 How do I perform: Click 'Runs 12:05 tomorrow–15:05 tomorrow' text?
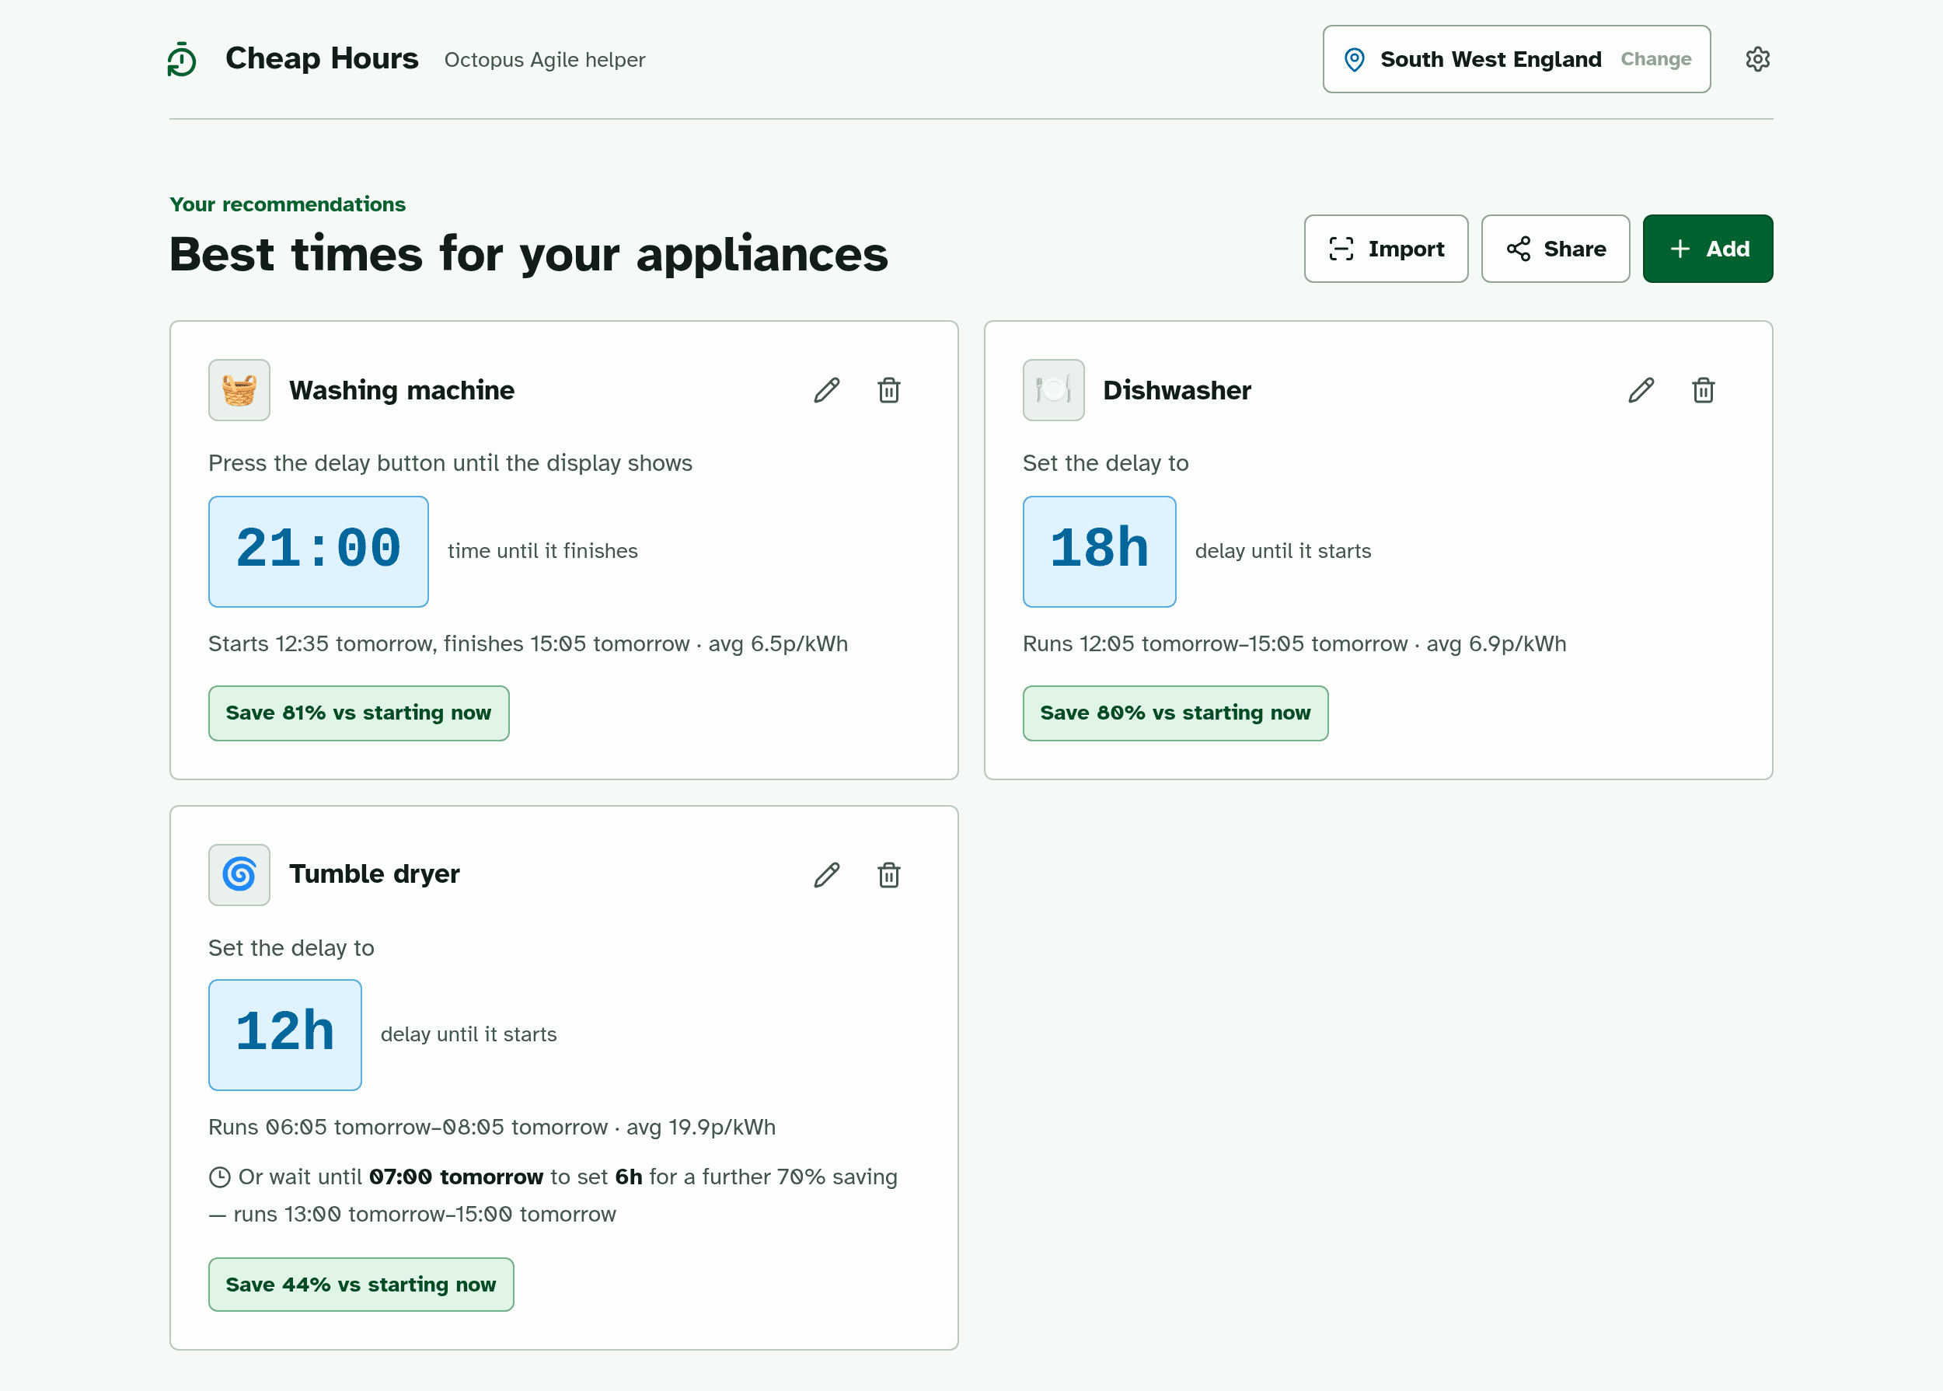[1214, 643]
